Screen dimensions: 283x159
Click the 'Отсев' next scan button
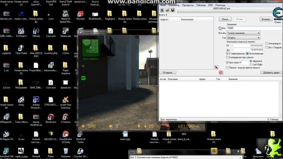239,19
